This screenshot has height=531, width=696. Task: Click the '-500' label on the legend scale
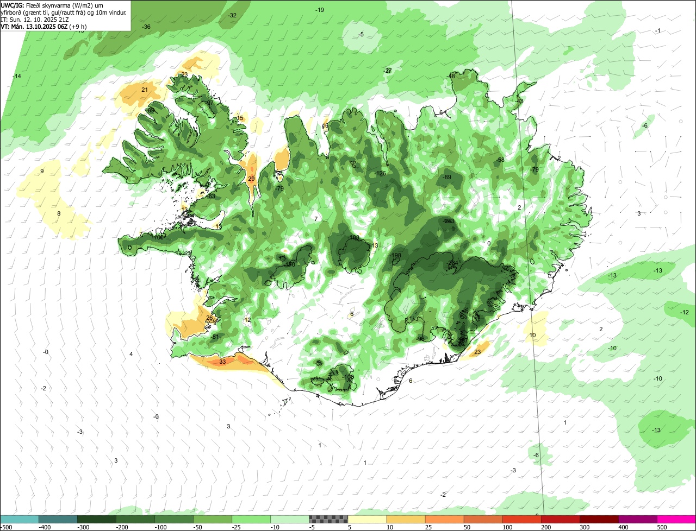(x=7, y=527)
